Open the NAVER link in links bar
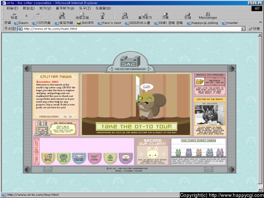 coord(85,23)
